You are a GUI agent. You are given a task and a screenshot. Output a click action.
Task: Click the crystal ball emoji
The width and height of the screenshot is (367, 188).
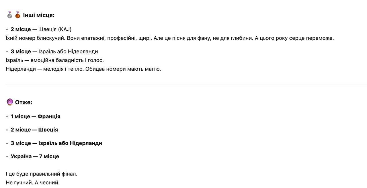coord(10,102)
